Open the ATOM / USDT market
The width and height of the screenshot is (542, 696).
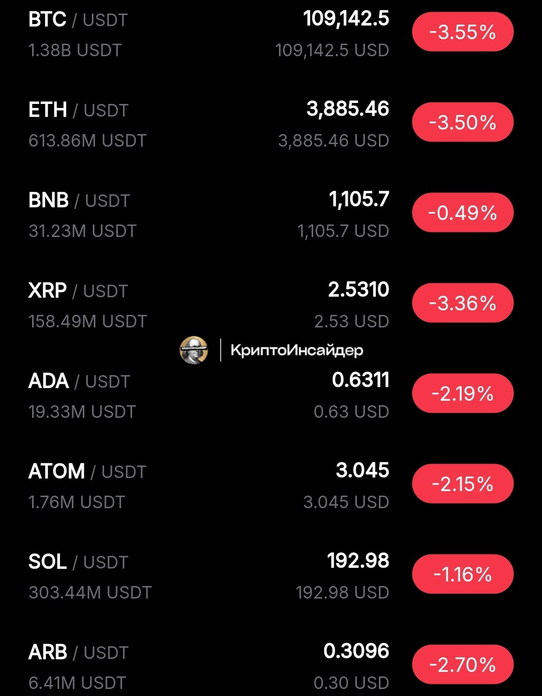(87, 472)
